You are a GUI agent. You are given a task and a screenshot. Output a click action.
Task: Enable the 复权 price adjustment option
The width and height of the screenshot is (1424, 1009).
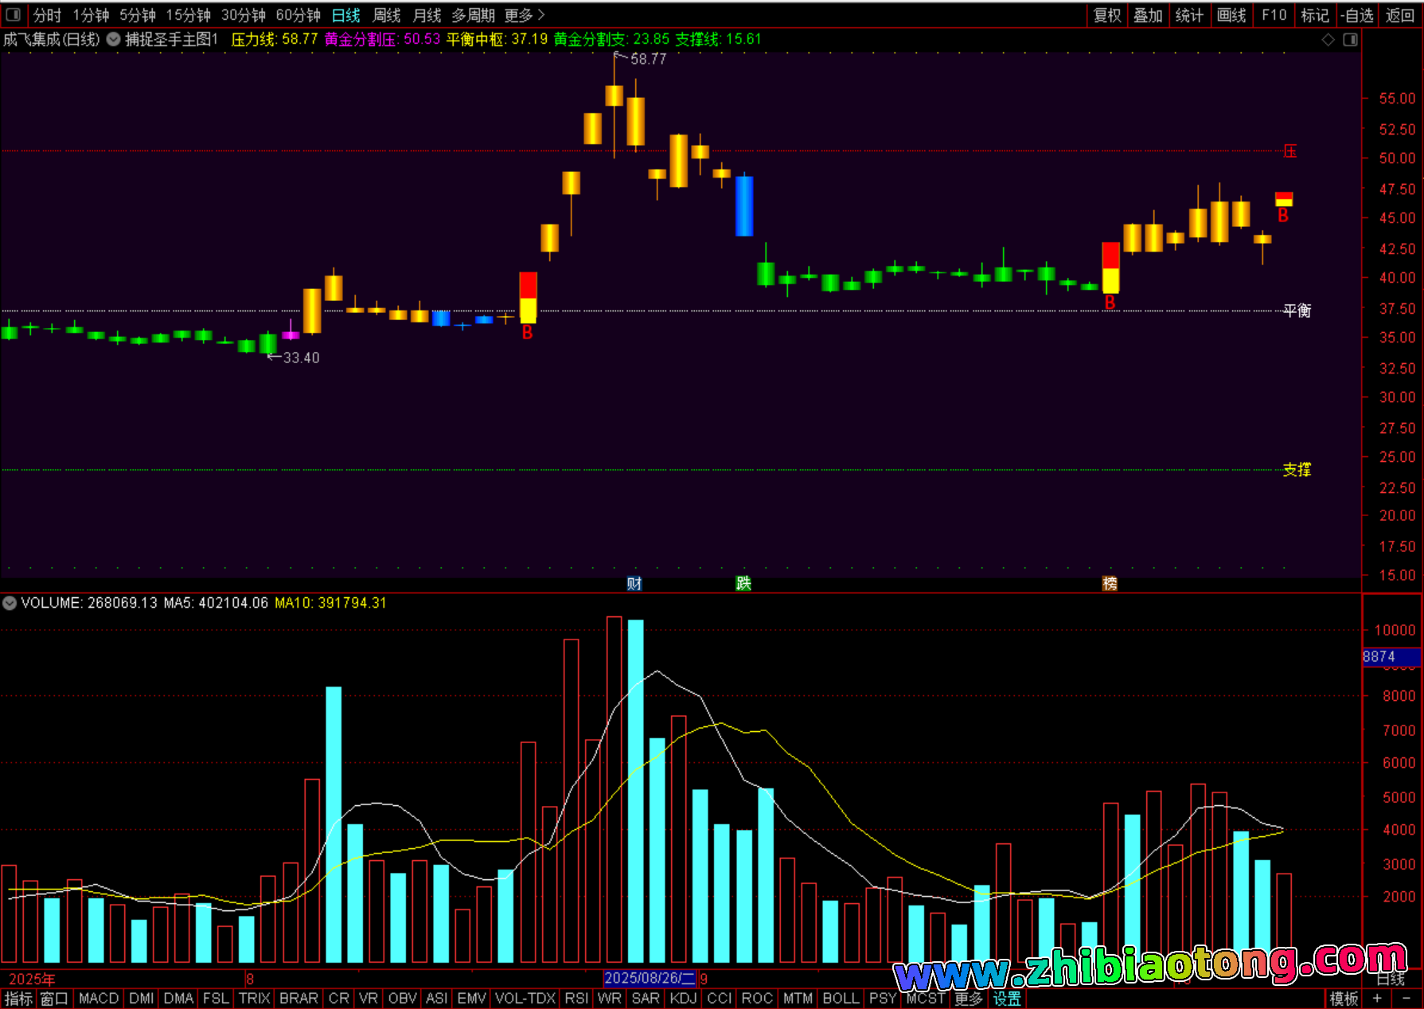pos(1107,15)
